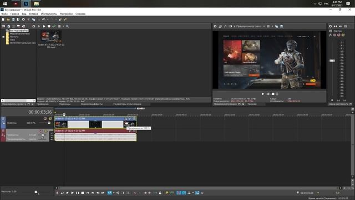Image resolution: width=355 pixels, height=200 pixels.
Task: Select the Action media thumbnail in Project Media
Action: pos(51,37)
